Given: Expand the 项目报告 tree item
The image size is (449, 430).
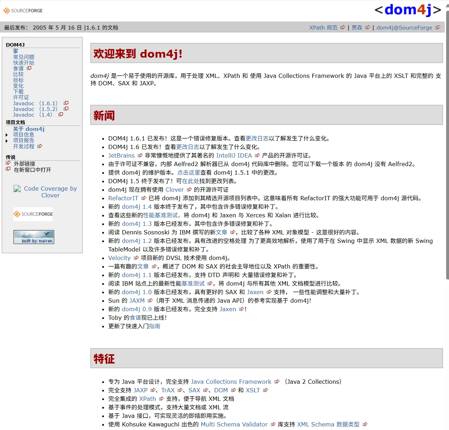Looking at the screenshot, I should click(x=7, y=140).
